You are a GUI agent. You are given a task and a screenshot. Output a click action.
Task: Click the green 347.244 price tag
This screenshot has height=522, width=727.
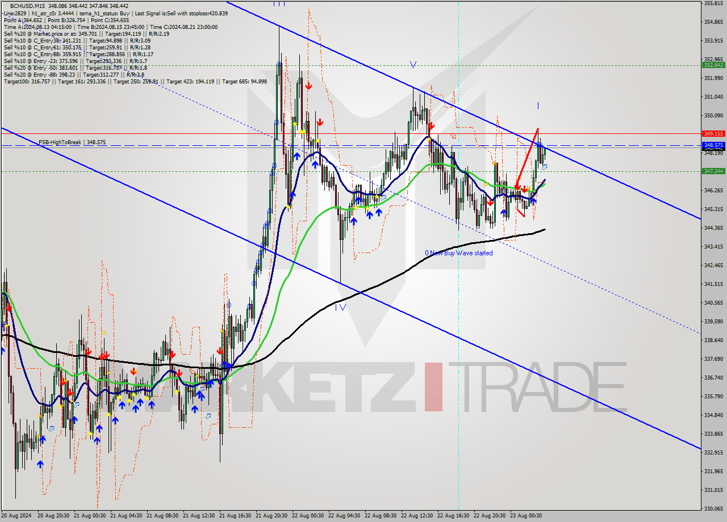point(713,171)
